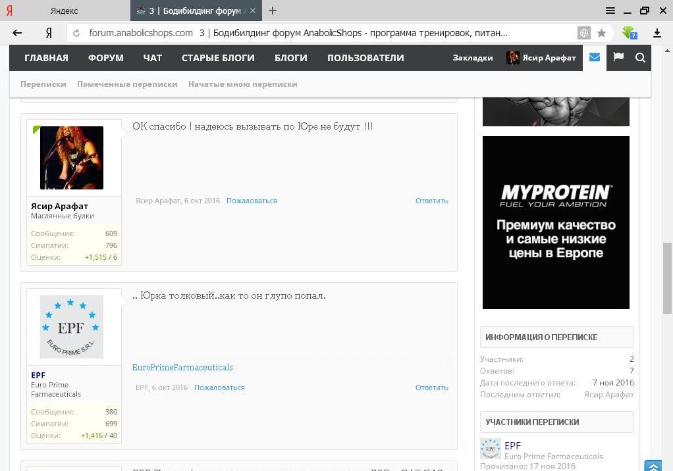Image resolution: width=673 pixels, height=471 pixels.
Task: Click the green download extension icon
Action: [630, 33]
